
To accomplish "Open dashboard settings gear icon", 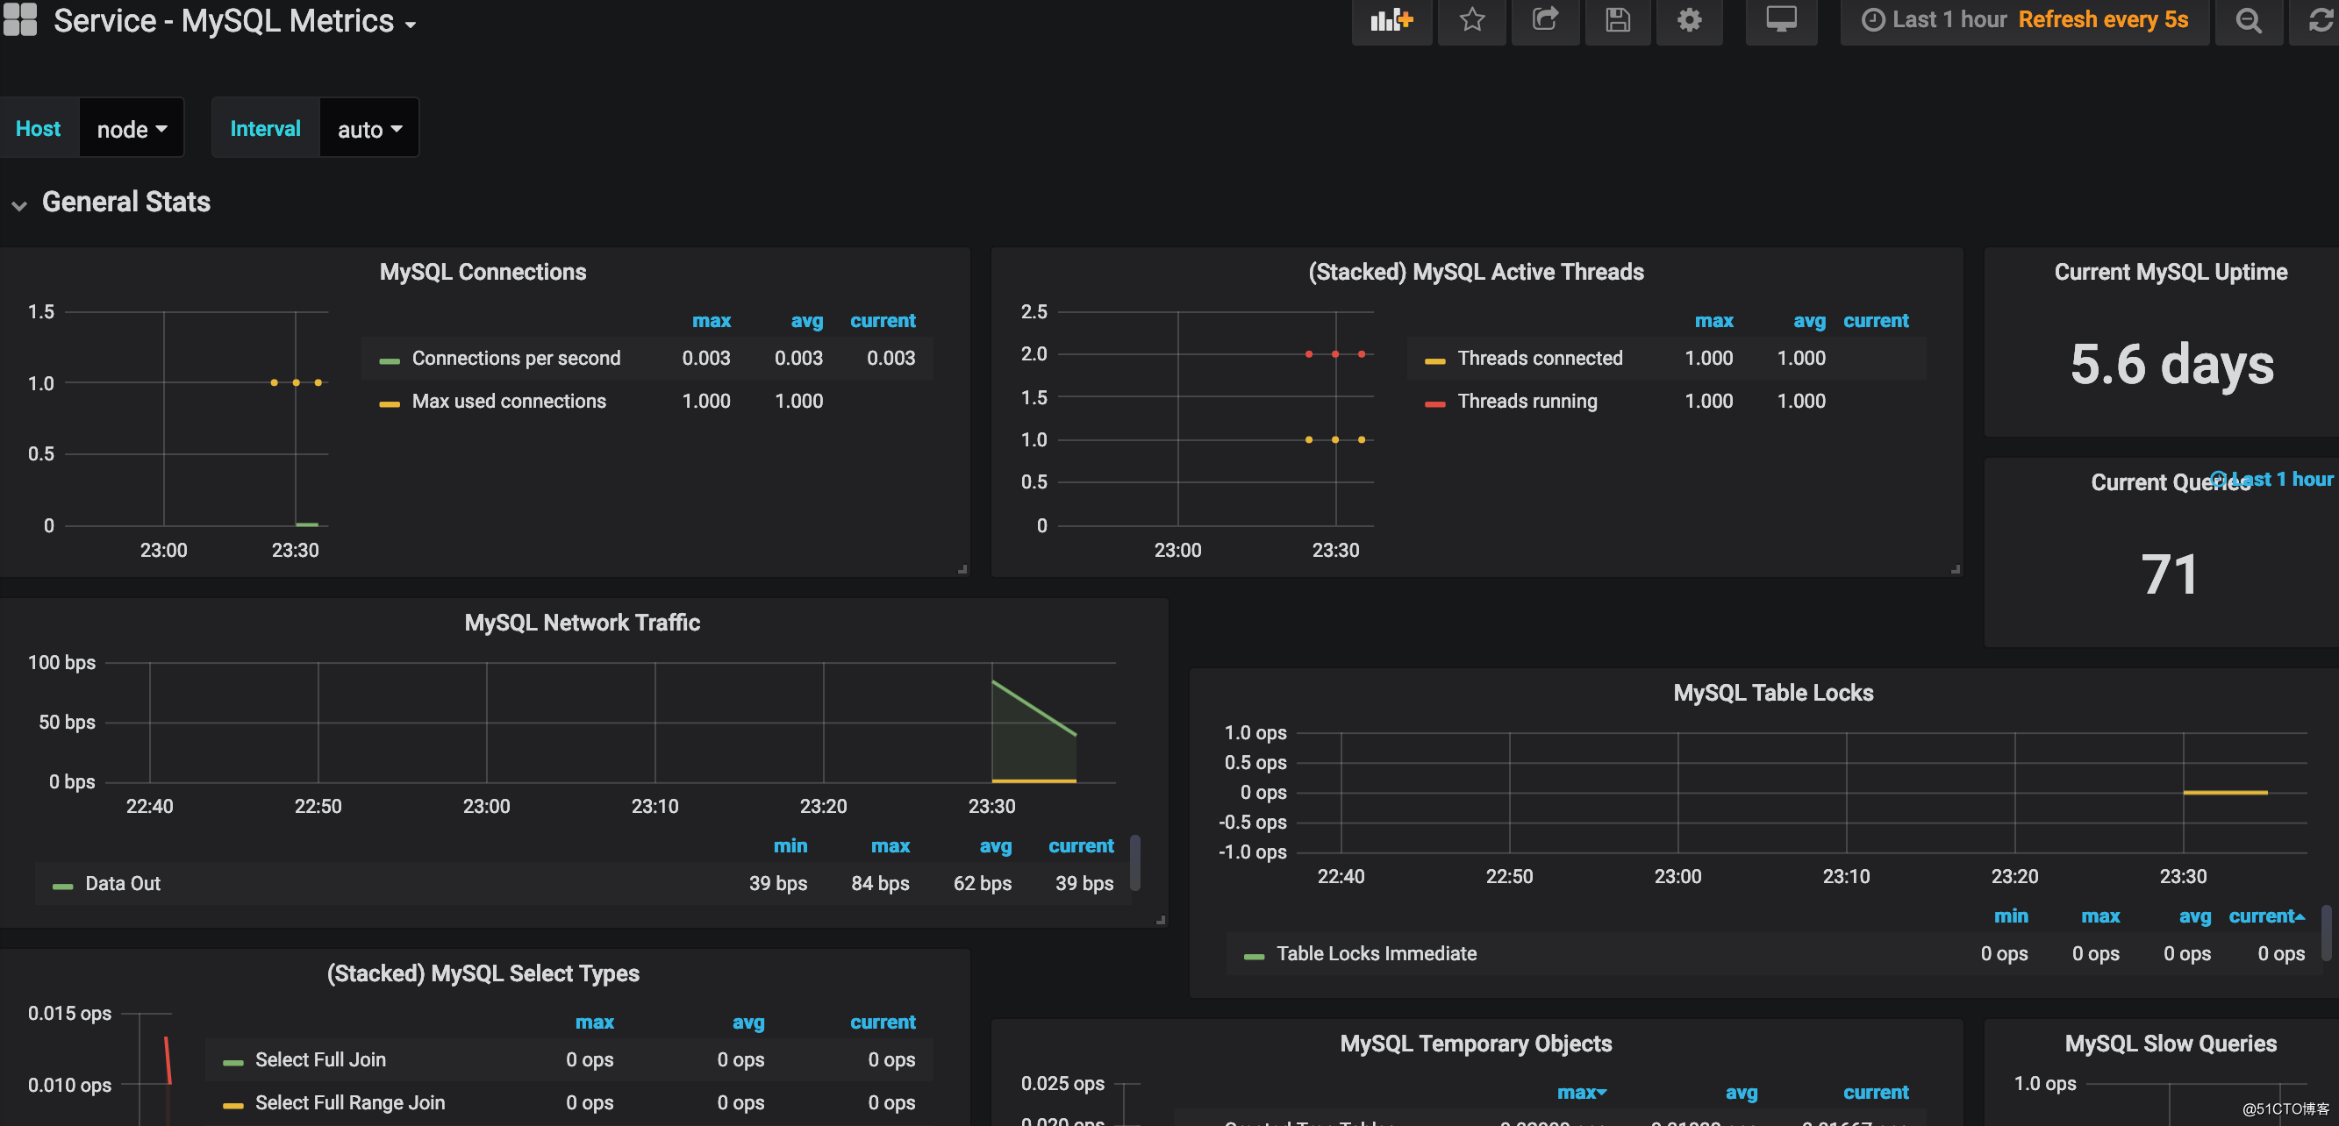I will (x=1689, y=20).
